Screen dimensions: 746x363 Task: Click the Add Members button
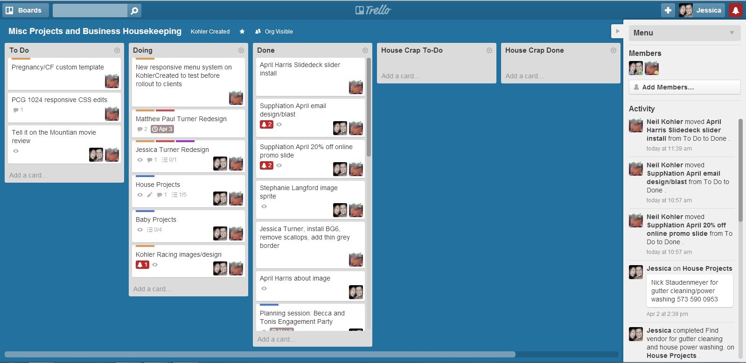[684, 87]
